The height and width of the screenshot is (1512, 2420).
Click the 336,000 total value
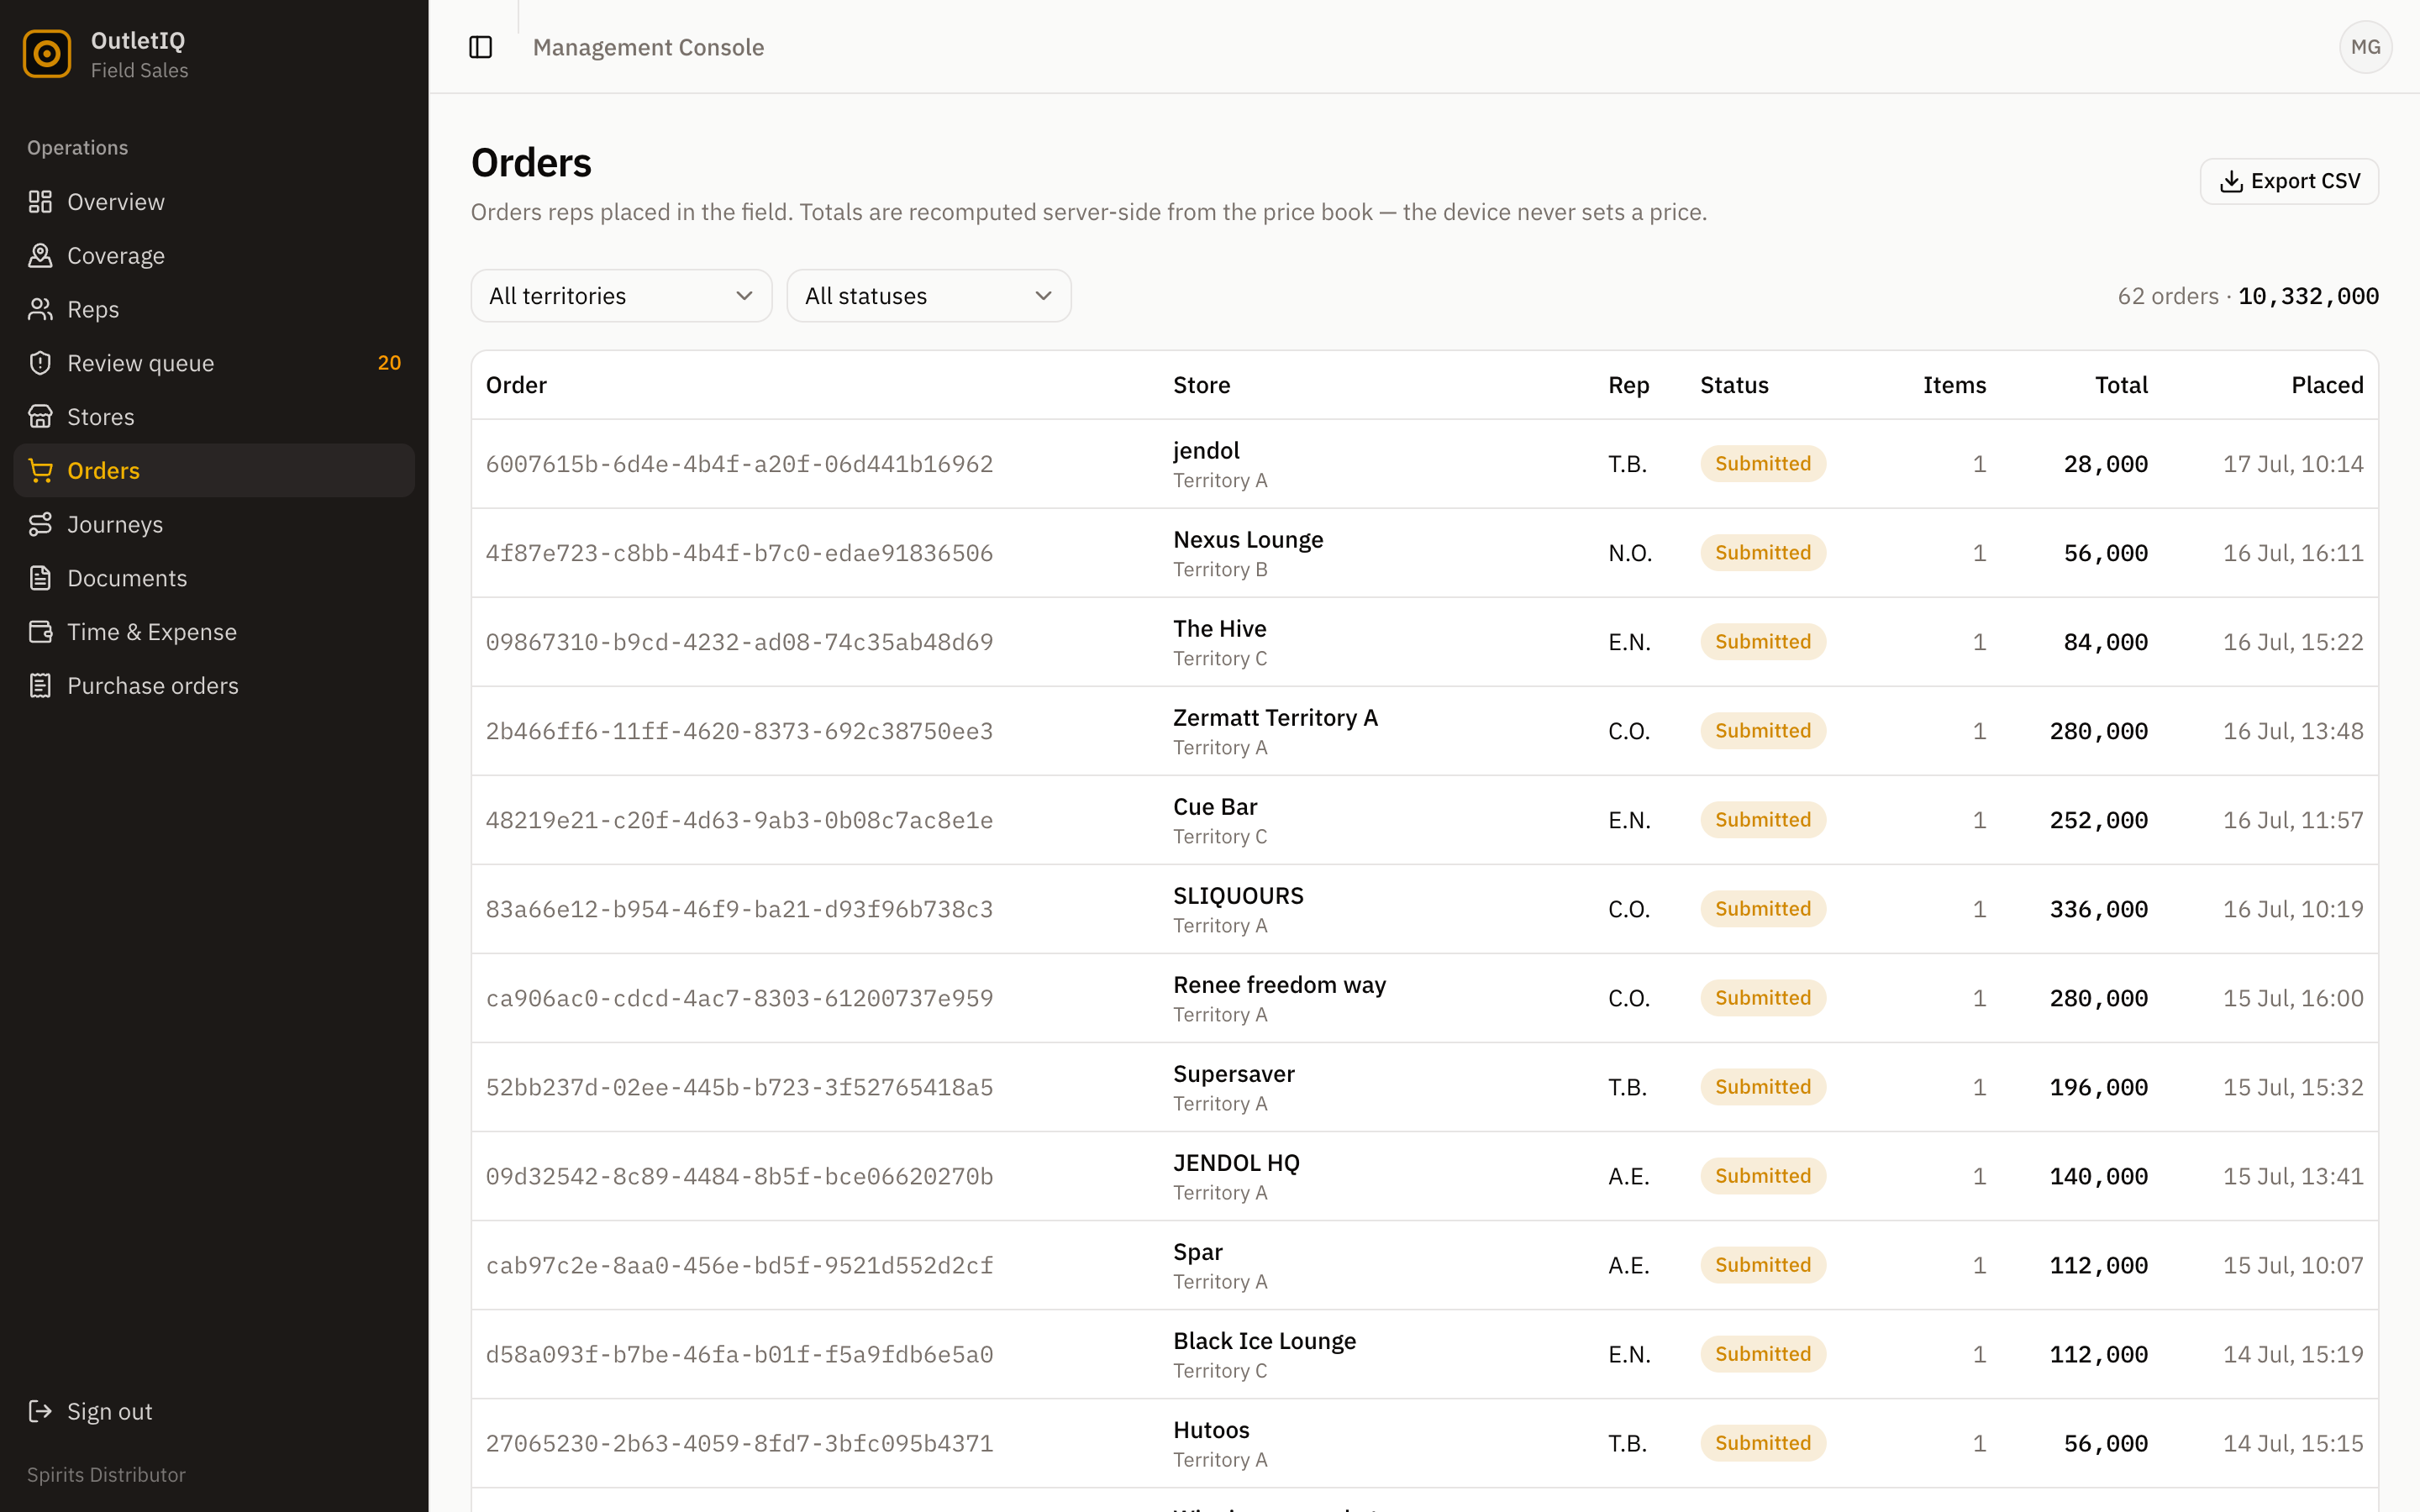tap(2098, 909)
